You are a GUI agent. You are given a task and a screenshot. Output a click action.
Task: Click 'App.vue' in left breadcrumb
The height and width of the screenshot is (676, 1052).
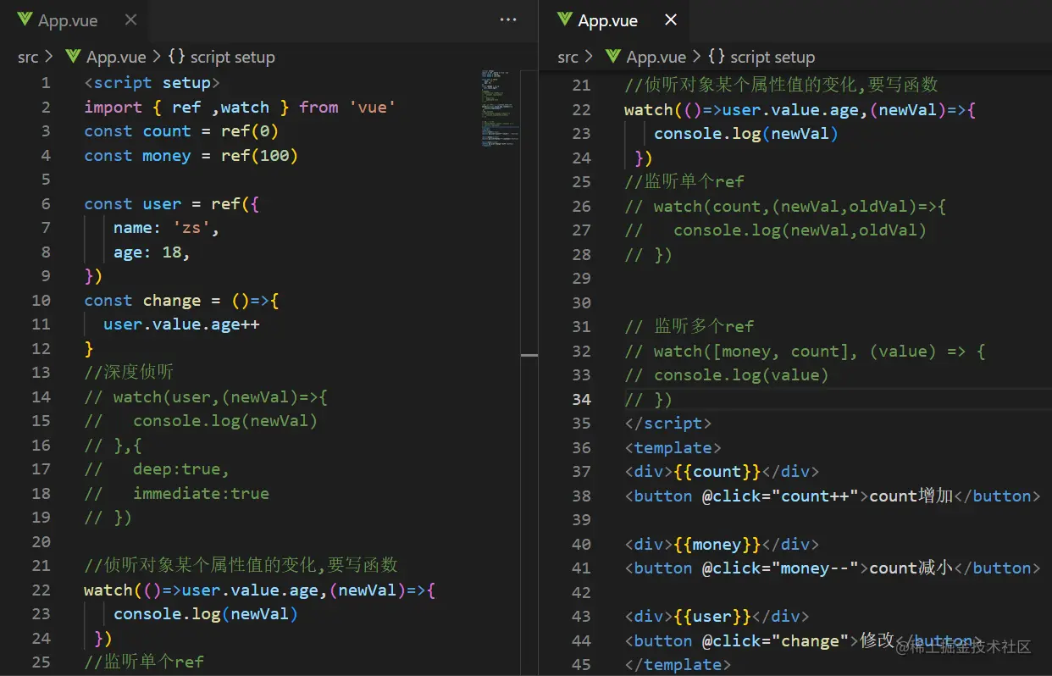[x=116, y=57]
